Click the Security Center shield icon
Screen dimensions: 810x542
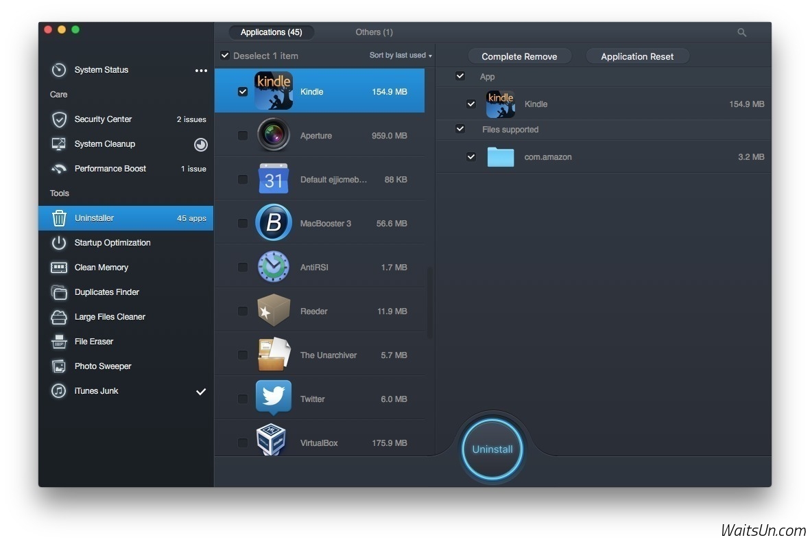click(59, 119)
